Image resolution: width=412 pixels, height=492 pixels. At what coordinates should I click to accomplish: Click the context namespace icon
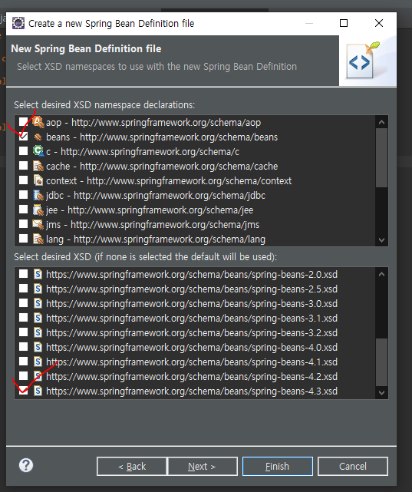pos(38,180)
